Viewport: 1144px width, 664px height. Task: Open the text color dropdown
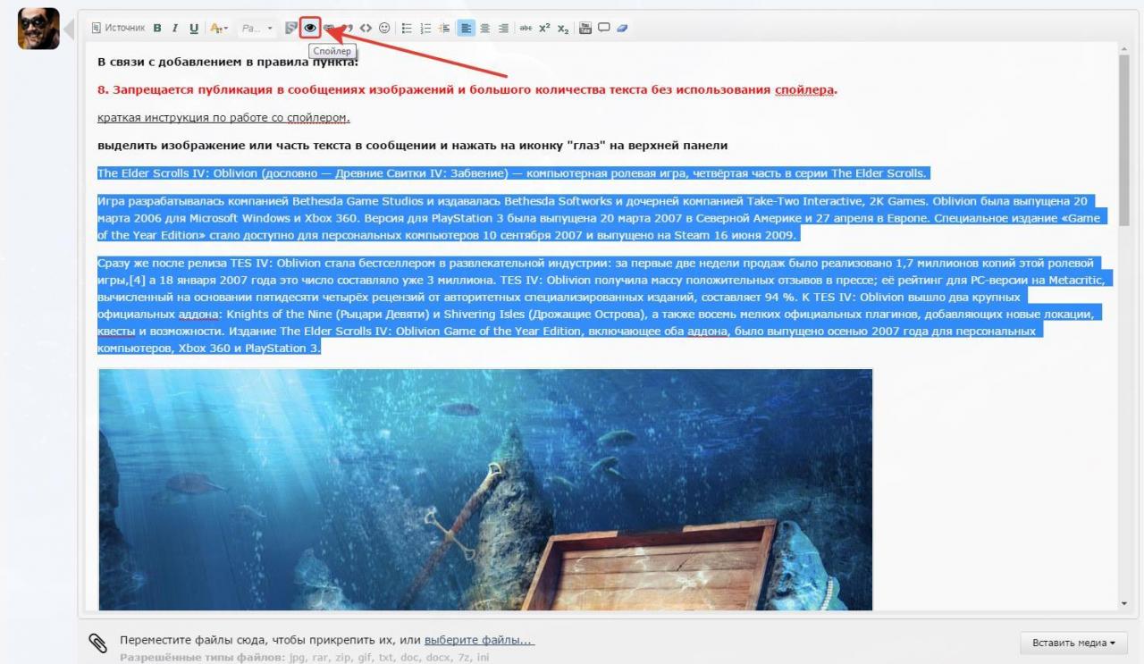click(x=219, y=28)
